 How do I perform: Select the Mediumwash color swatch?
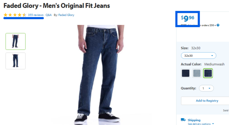pyautogui.click(x=208, y=73)
